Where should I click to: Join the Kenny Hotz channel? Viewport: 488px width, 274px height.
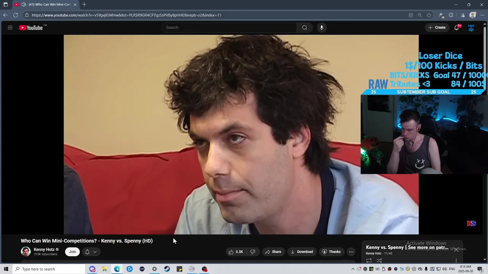pyautogui.click(x=72, y=252)
